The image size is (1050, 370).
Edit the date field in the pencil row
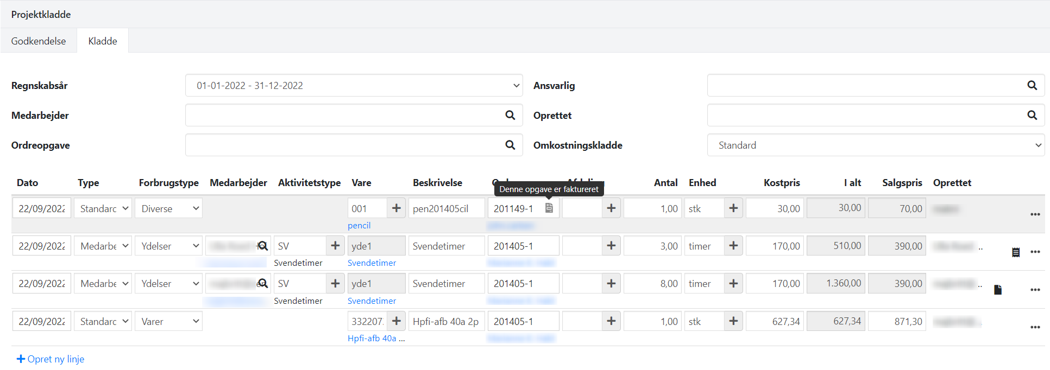(42, 208)
